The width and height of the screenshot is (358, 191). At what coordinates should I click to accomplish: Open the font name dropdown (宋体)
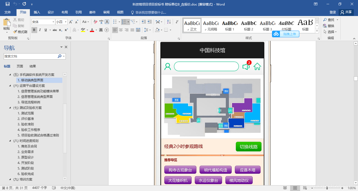tap(53, 22)
